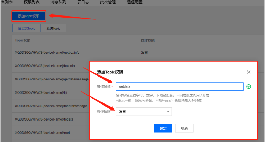
Task: Open the 消息队列 tab
Action: (58, 2)
